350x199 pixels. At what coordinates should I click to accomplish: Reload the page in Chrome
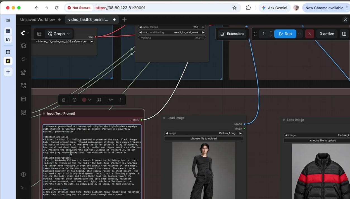click(x=57, y=8)
